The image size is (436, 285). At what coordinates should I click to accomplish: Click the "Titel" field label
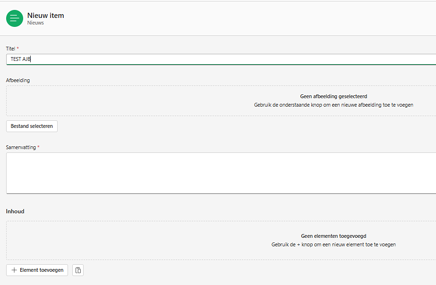point(10,49)
